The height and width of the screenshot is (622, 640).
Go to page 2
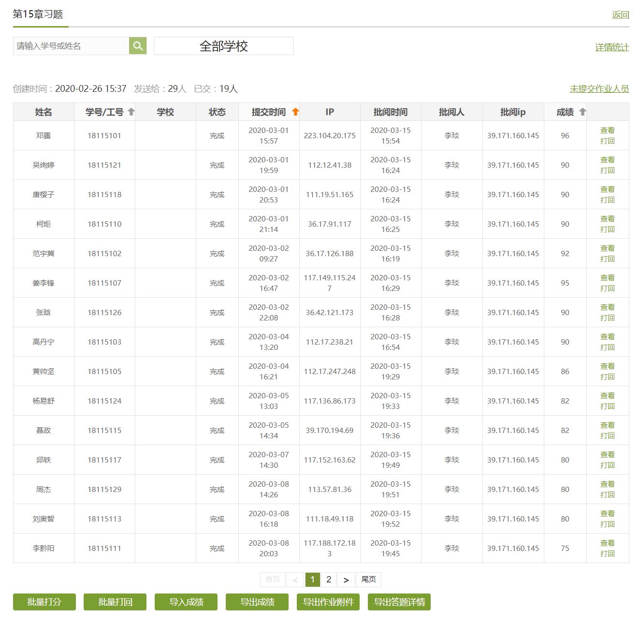[x=329, y=579]
